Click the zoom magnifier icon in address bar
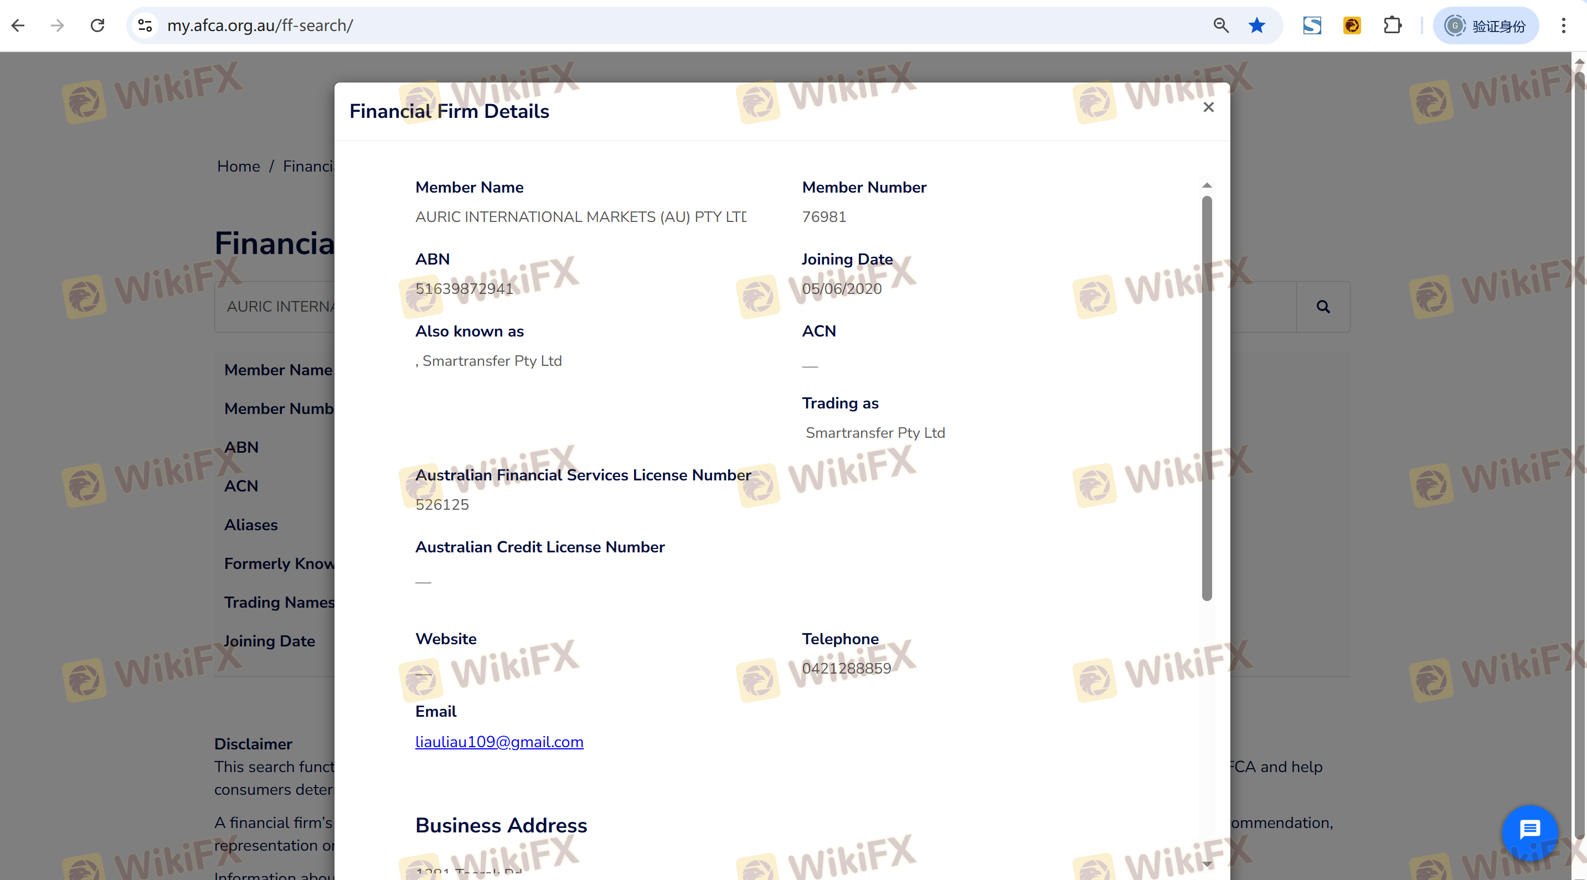The width and height of the screenshot is (1587, 880). 1220,25
